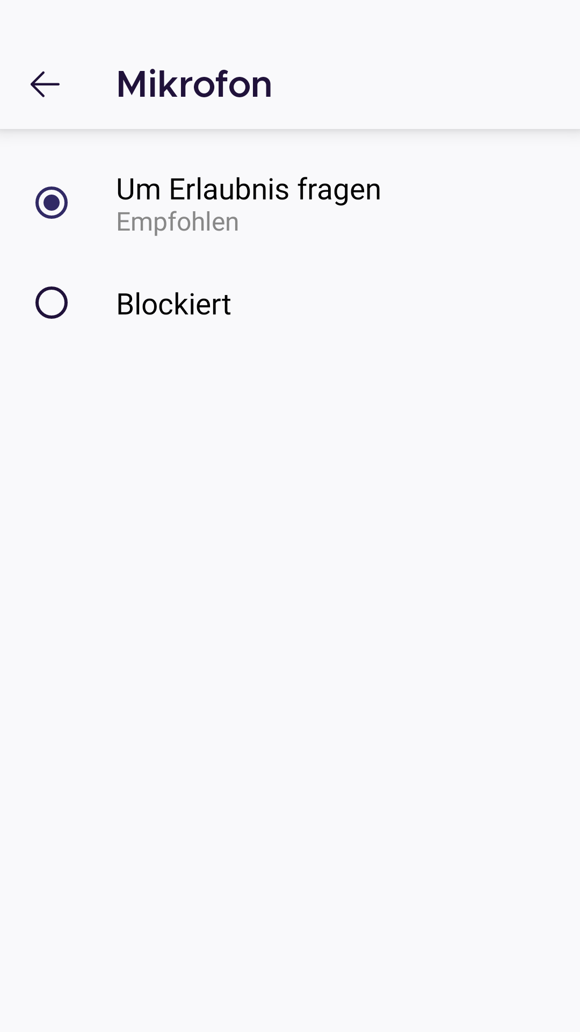Return to previous settings using the left arrow

click(45, 84)
